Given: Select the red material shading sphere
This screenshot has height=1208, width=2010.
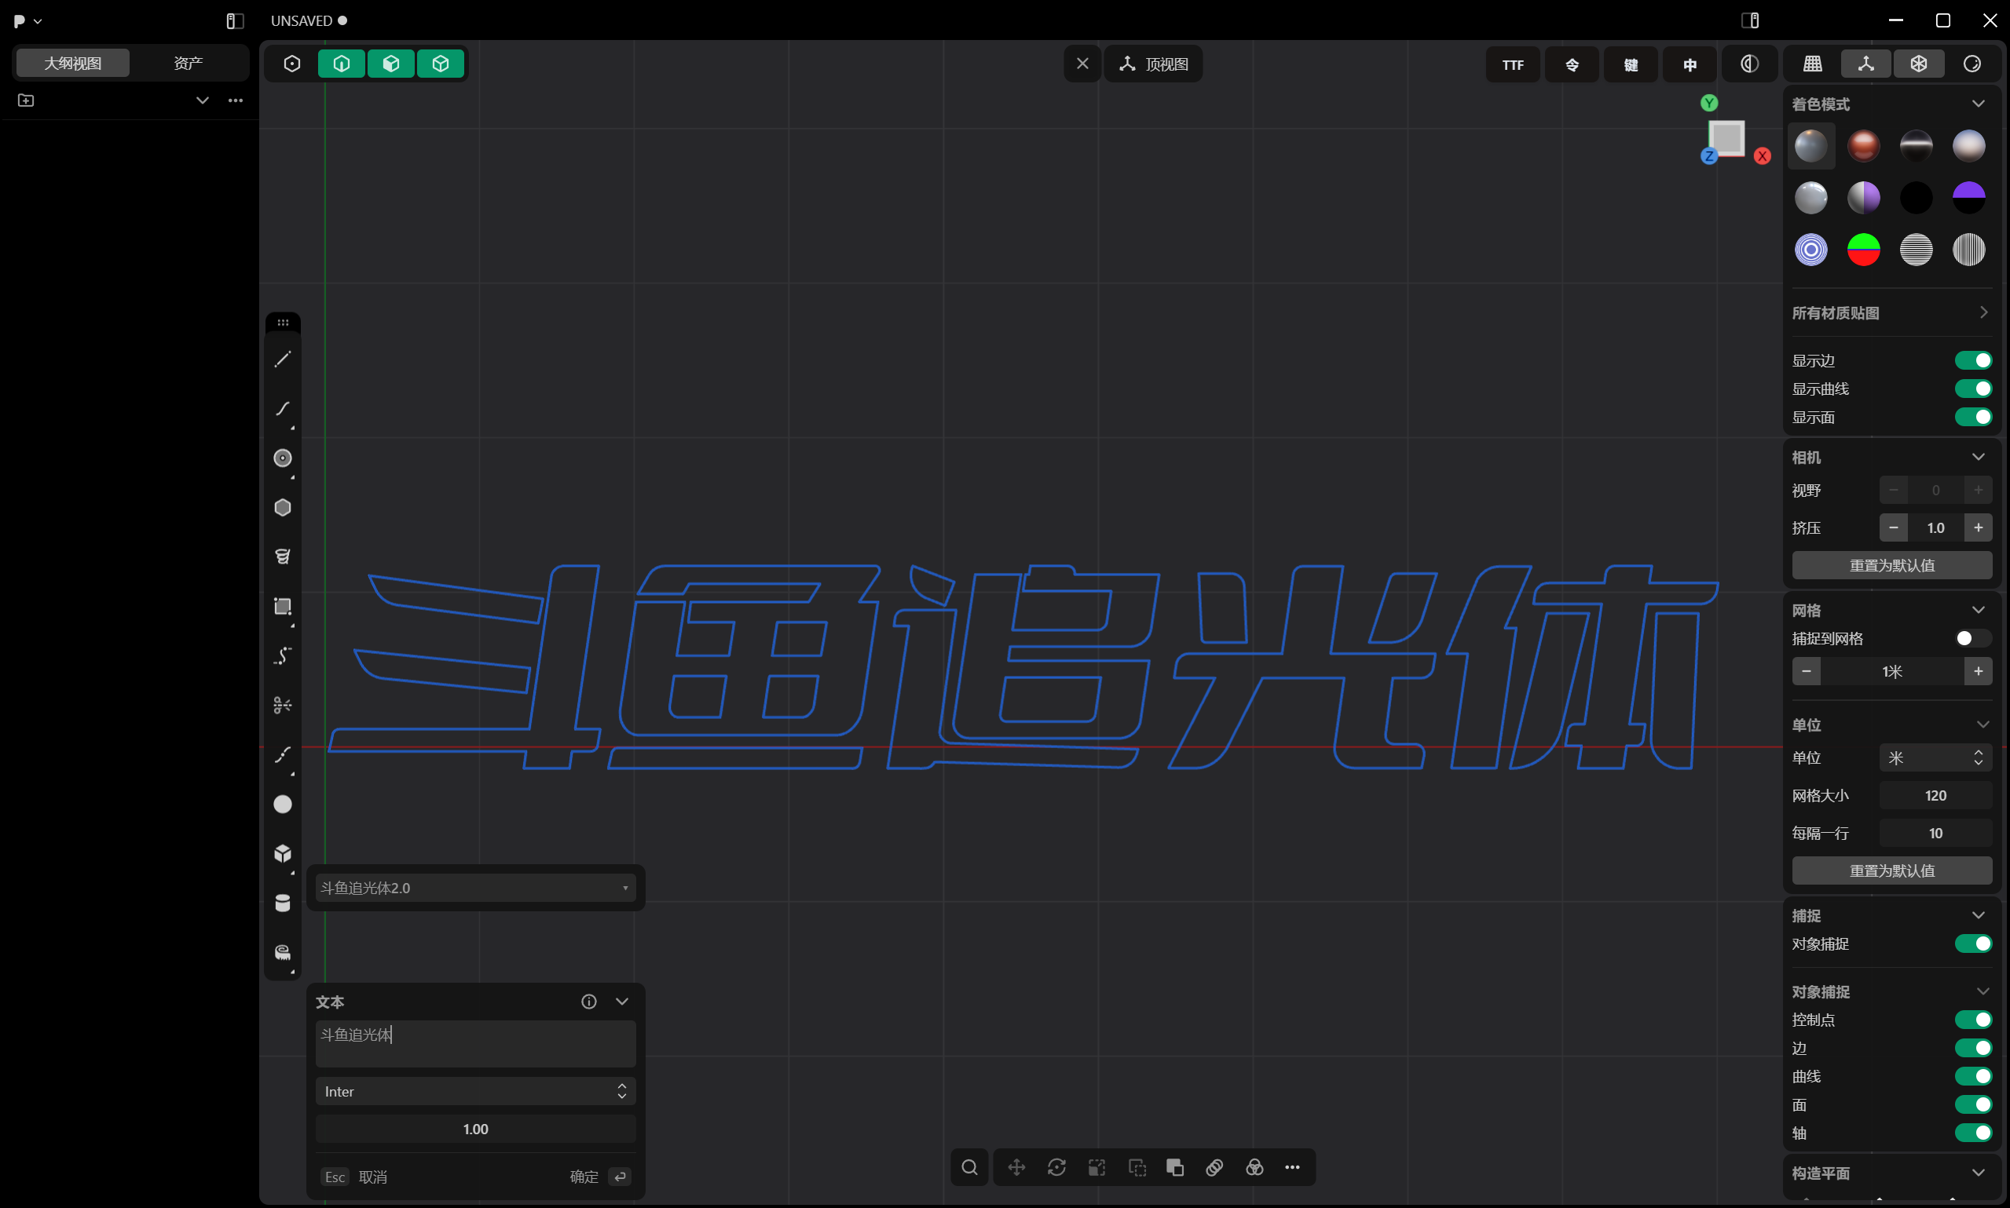Looking at the screenshot, I should click(x=1863, y=146).
